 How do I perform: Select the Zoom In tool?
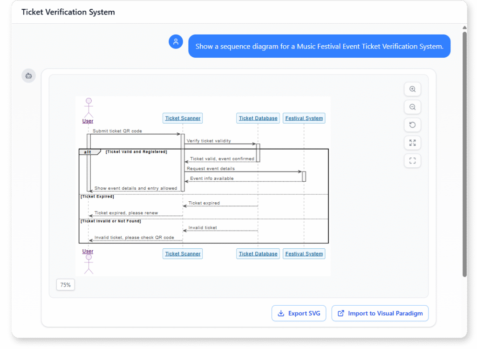pyautogui.click(x=412, y=89)
